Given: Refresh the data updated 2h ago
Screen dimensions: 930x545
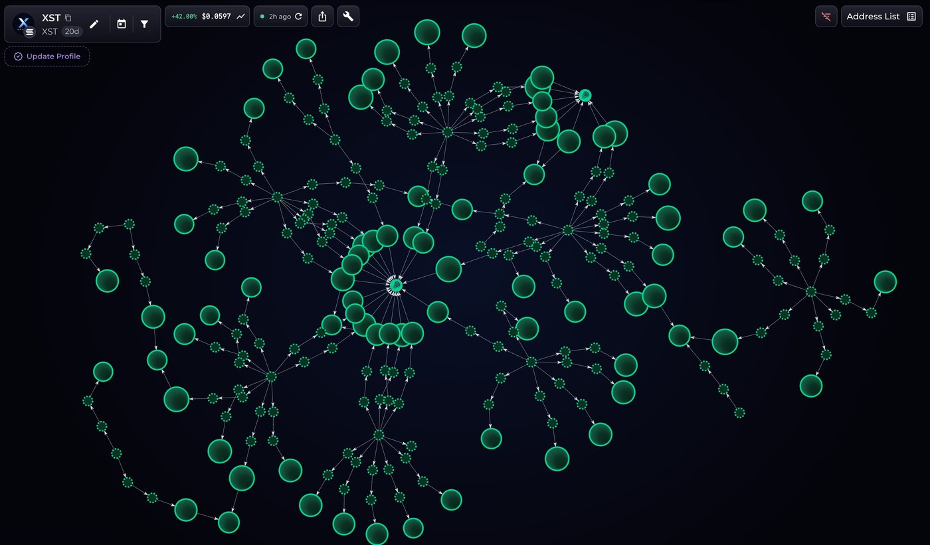Looking at the screenshot, I should 298,17.
